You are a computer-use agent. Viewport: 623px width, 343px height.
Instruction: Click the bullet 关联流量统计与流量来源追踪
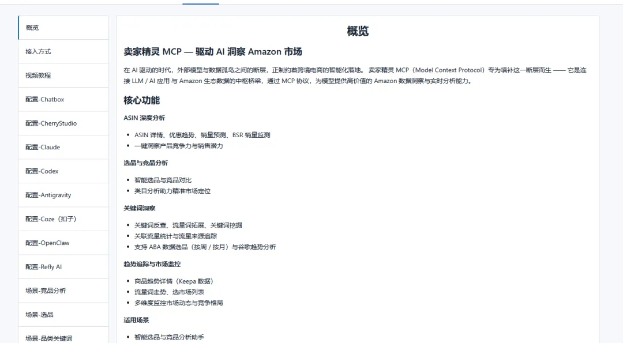175,236
